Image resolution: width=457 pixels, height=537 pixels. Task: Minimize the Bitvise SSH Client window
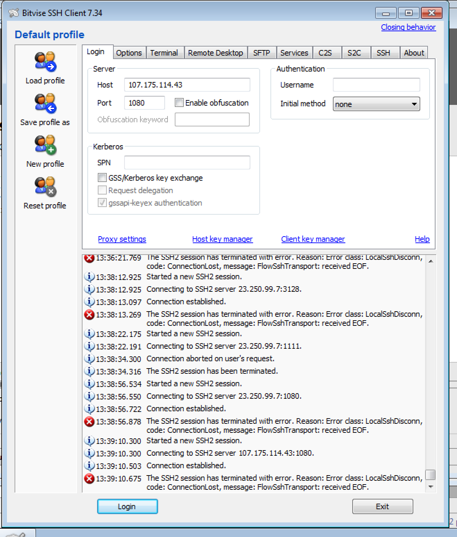pyautogui.click(x=386, y=13)
